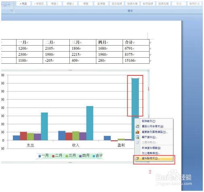Select the green 三月 bar in the 收入 group
Screen dimensions: 204x192
tap(76, 136)
